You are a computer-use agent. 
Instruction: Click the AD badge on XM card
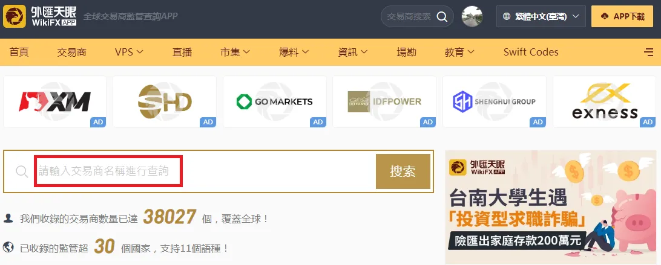[x=98, y=122]
